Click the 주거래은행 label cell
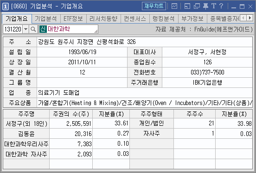Image resolution: width=256 pixels, height=173 pixels. click(145, 82)
